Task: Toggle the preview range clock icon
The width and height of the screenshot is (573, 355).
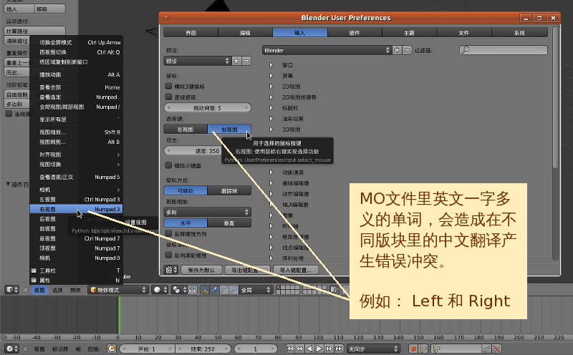Action: [112, 349]
